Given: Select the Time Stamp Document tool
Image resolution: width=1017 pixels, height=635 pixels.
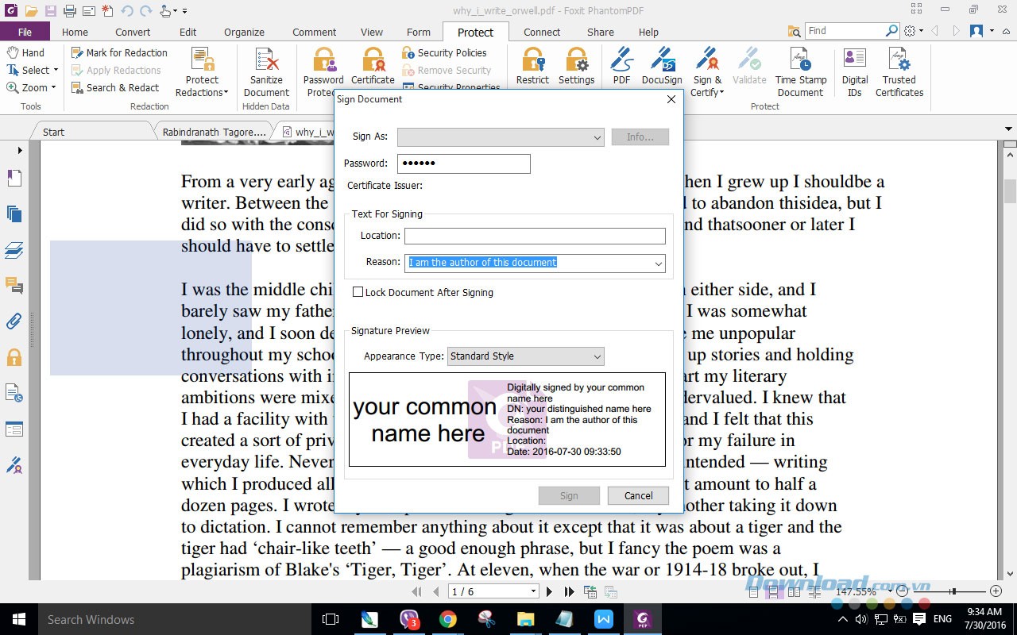Looking at the screenshot, I should click(x=801, y=71).
